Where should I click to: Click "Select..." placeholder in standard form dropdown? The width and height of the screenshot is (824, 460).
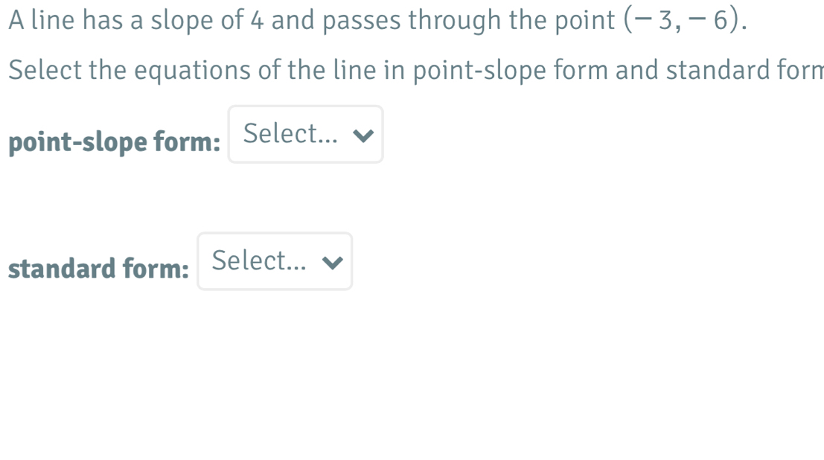tap(258, 261)
